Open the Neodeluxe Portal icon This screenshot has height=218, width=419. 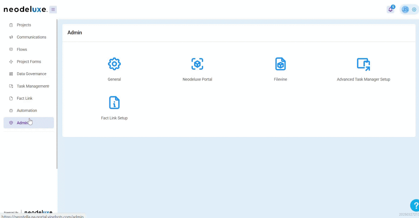197,64
